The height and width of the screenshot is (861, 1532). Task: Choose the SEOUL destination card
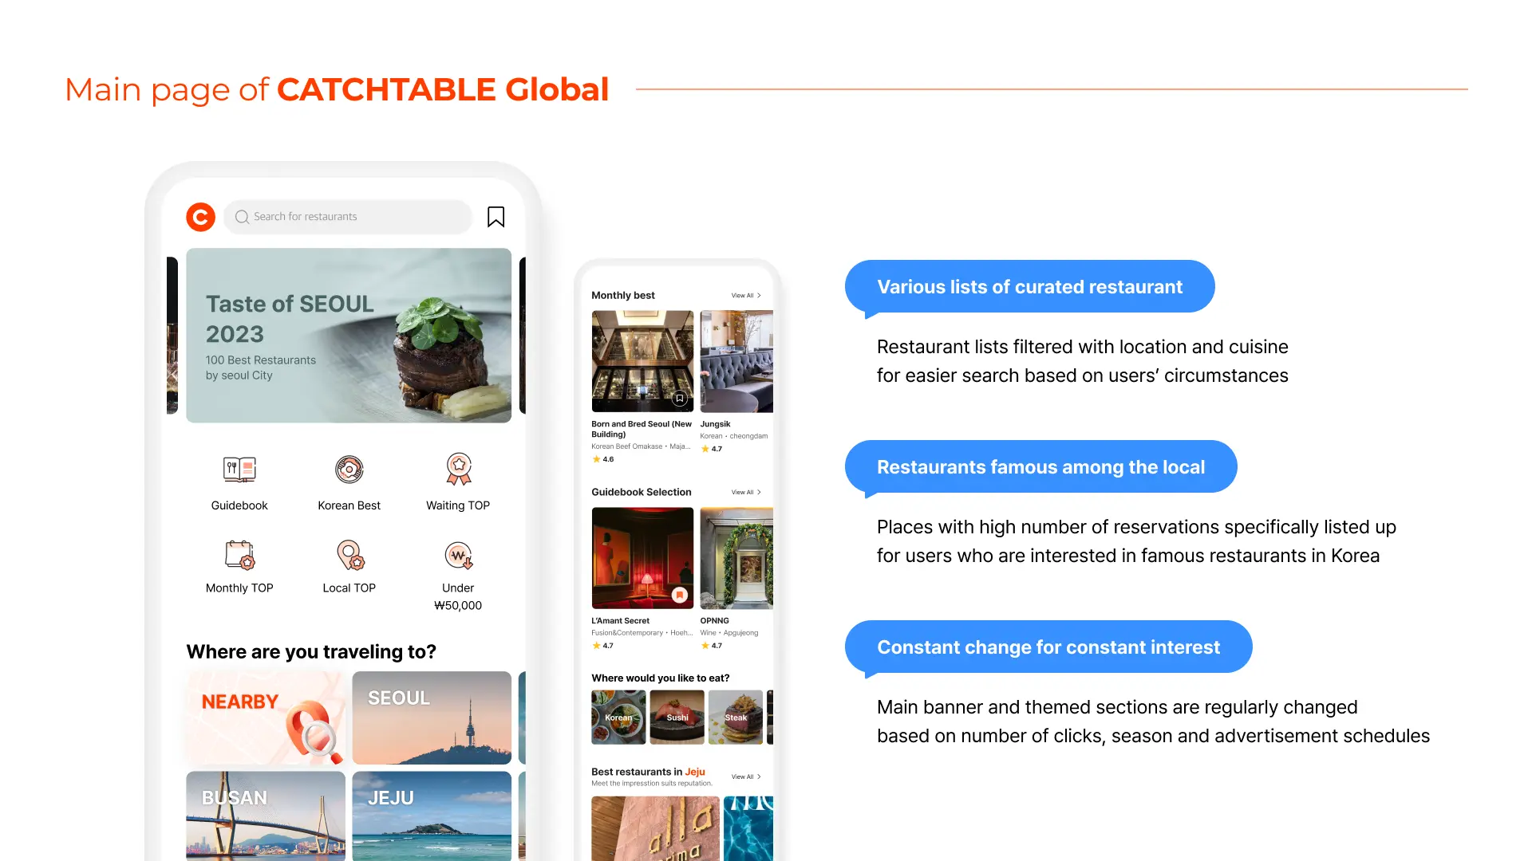coord(432,717)
